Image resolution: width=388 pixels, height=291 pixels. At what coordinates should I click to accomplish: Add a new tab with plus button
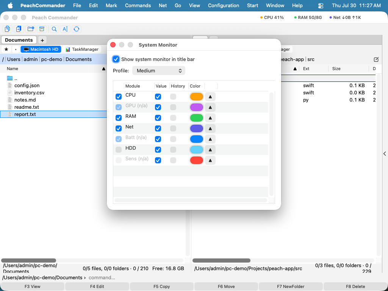(42, 40)
